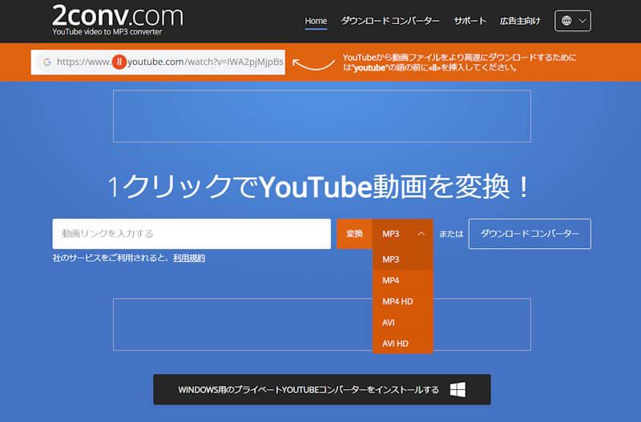Click the 動画リンクを入力する input field
This screenshot has width=641, height=422.
tap(191, 234)
